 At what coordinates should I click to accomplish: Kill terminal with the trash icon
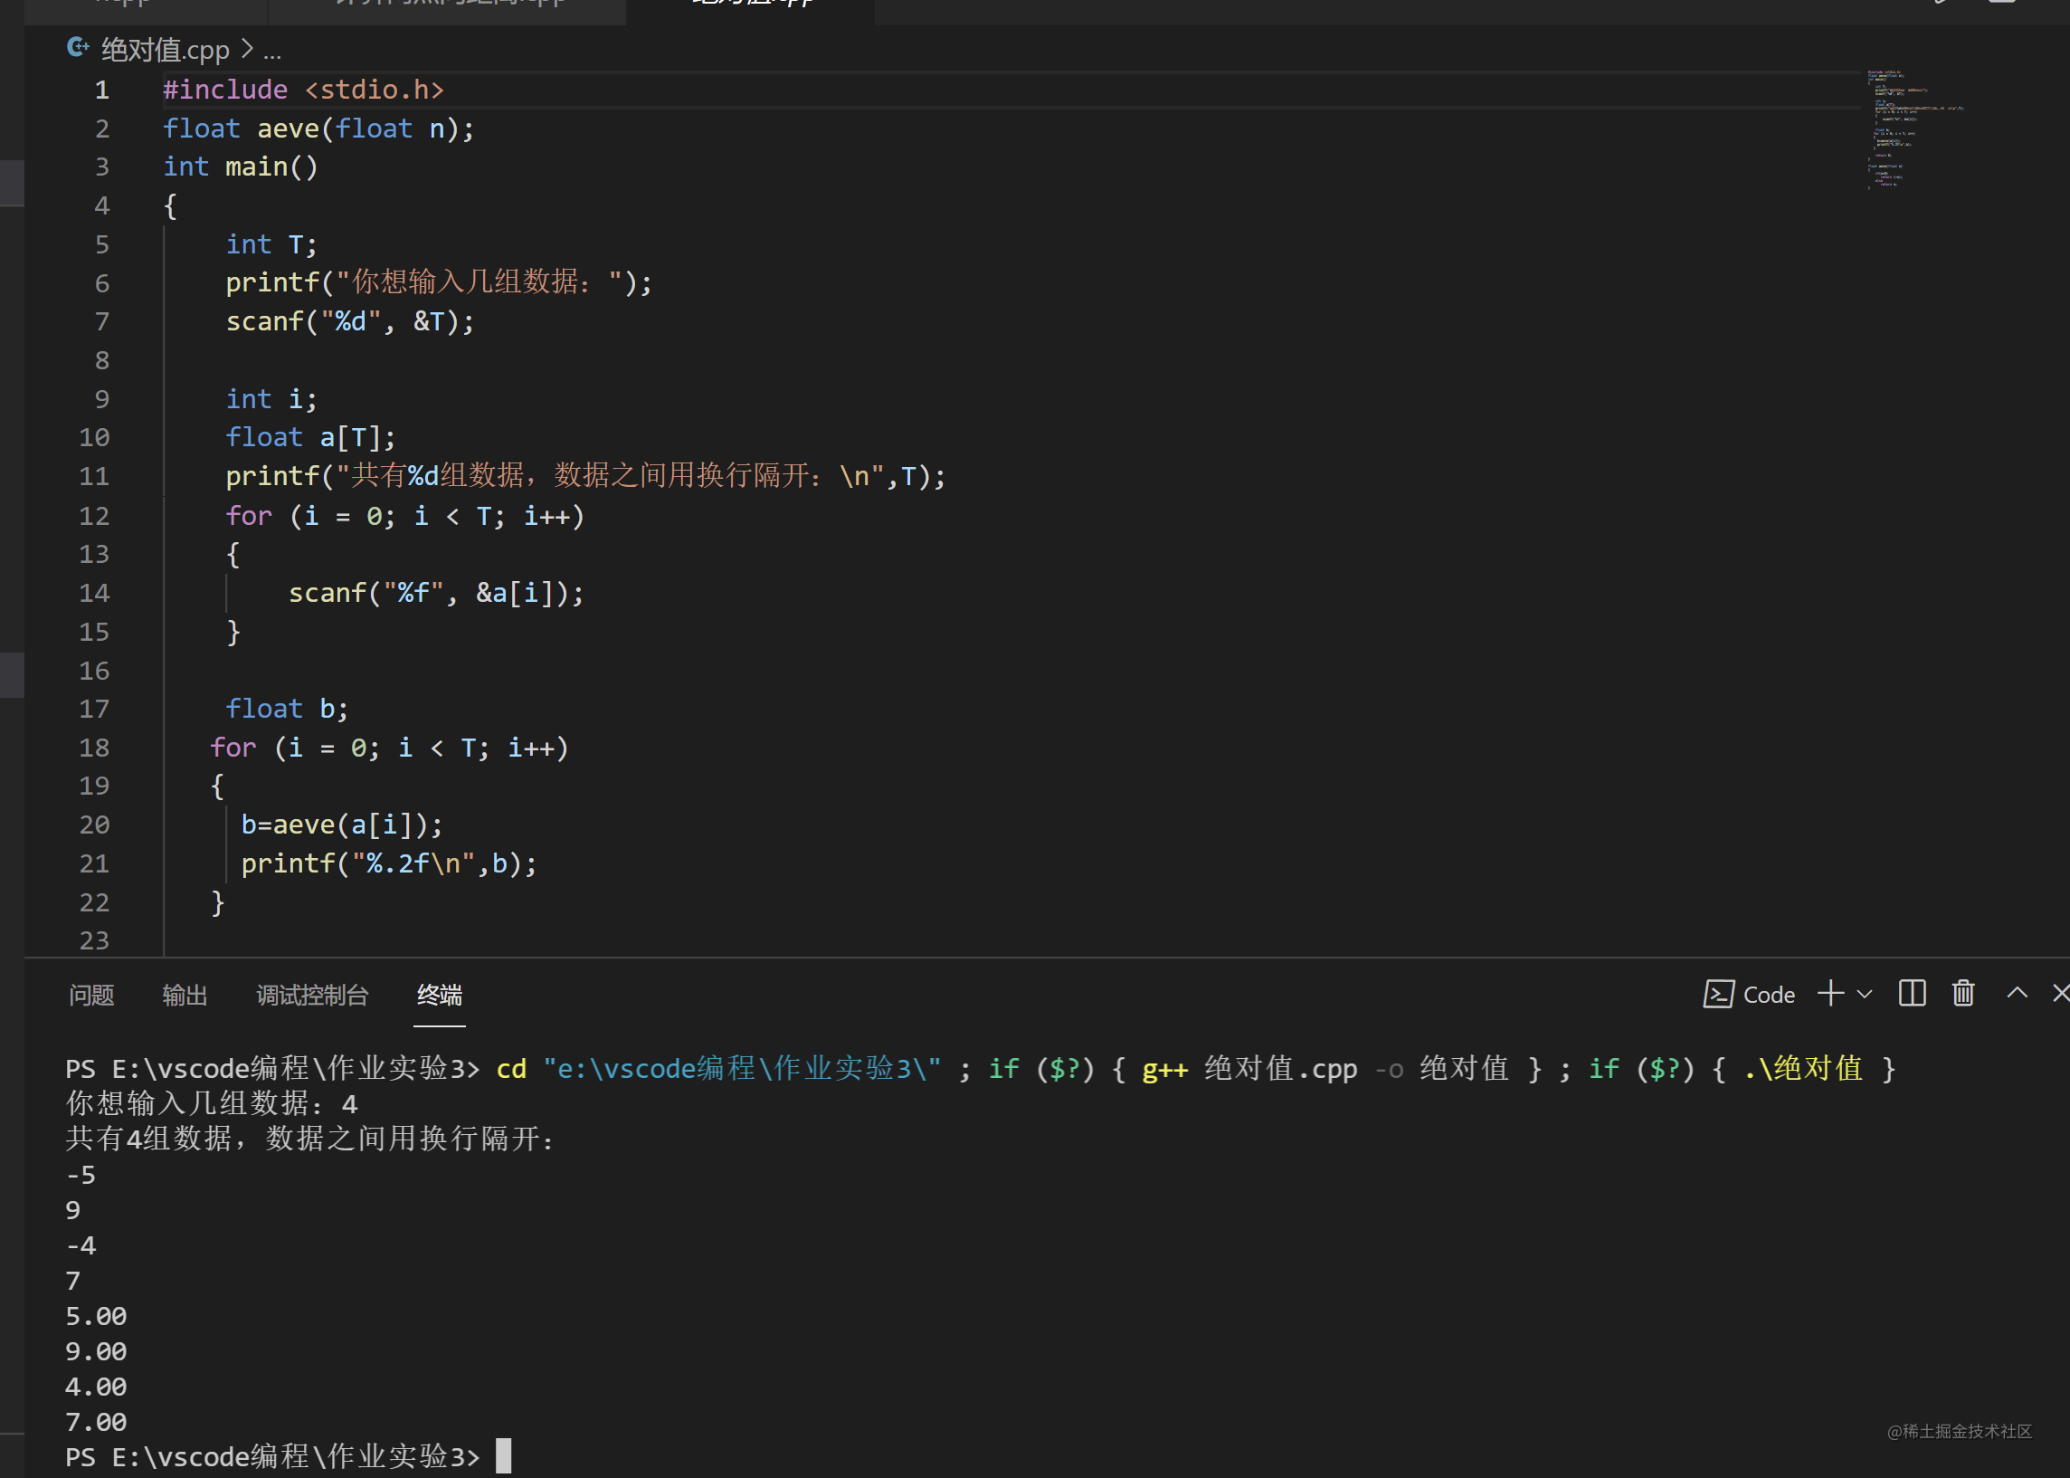(1962, 993)
